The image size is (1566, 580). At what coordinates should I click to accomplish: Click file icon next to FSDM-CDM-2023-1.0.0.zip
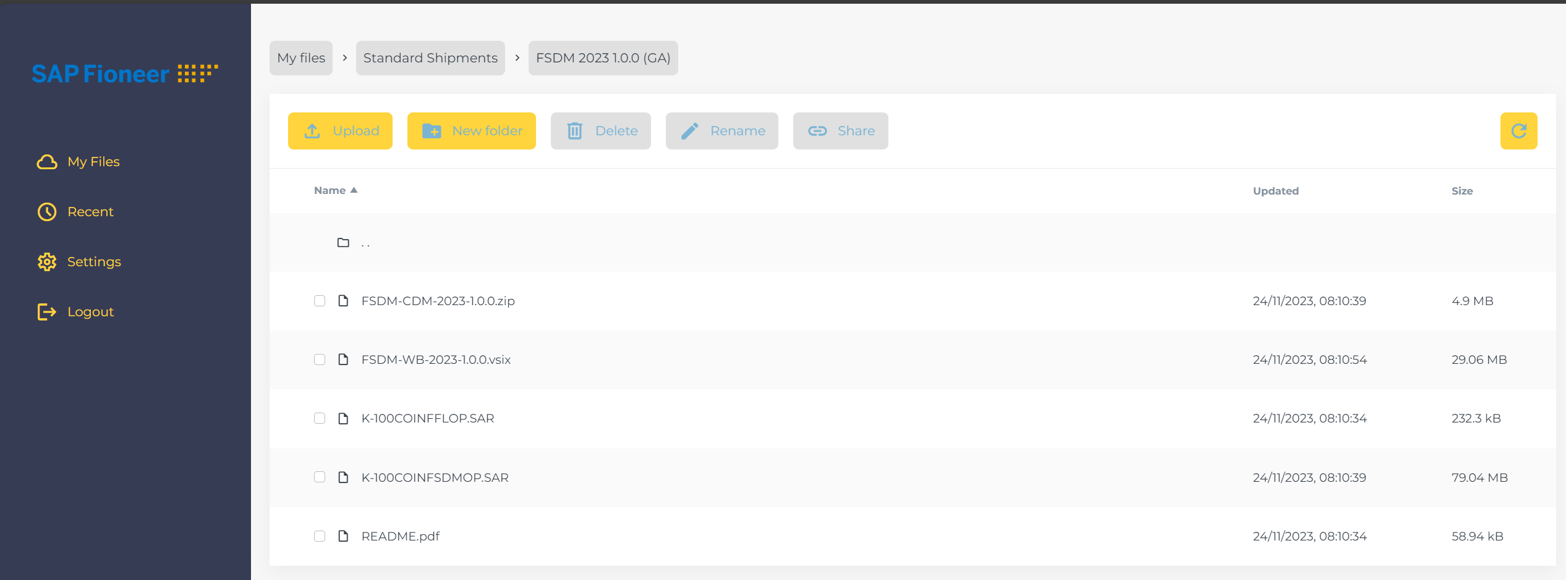(x=343, y=301)
